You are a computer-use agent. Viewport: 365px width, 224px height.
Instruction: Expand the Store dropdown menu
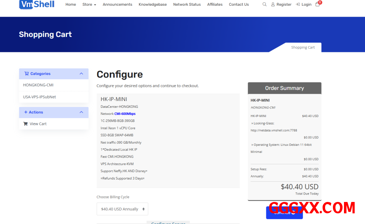[x=89, y=5]
